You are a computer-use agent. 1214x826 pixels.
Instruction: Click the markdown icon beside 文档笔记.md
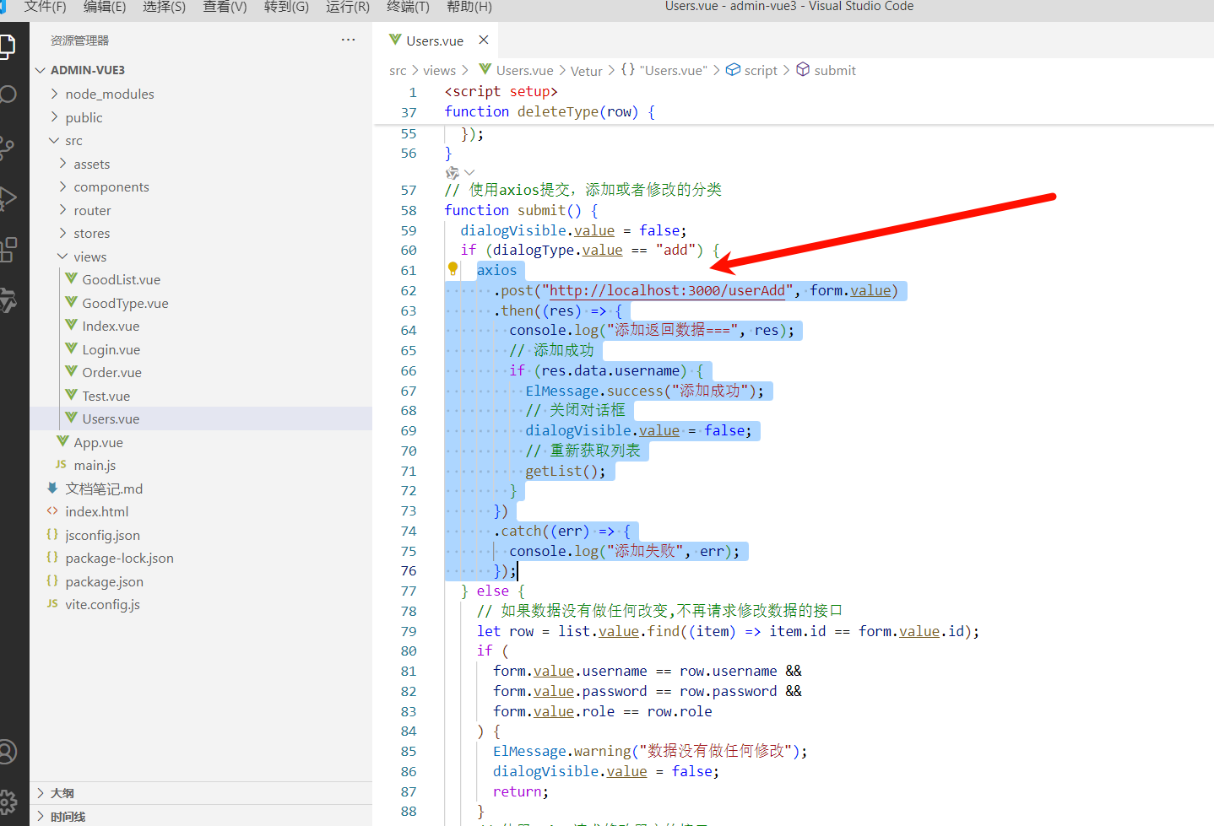click(52, 488)
